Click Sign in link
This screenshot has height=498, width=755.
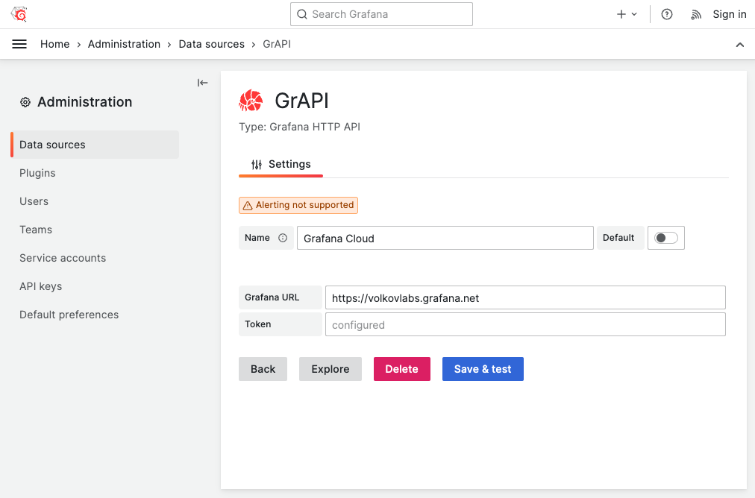pyautogui.click(x=730, y=14)
